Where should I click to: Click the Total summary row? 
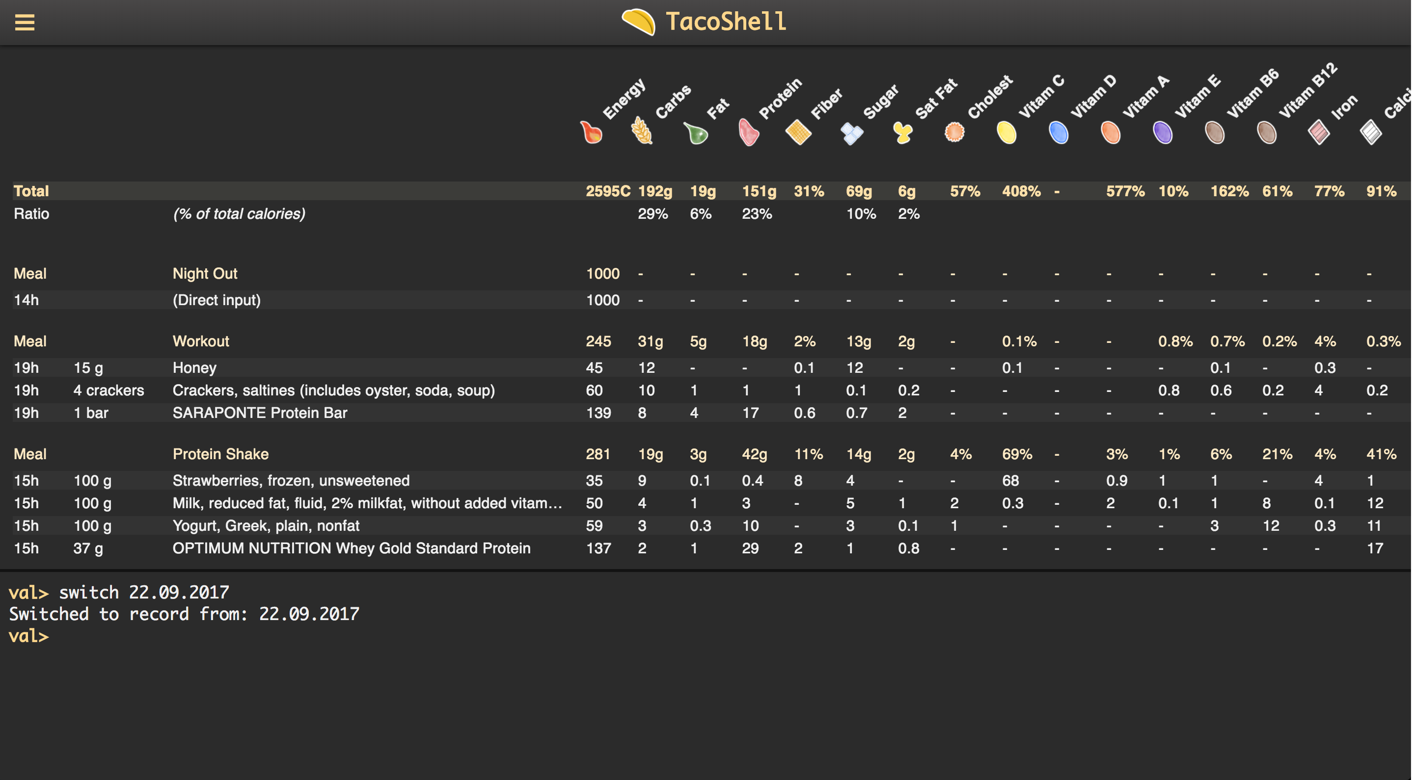31,191
